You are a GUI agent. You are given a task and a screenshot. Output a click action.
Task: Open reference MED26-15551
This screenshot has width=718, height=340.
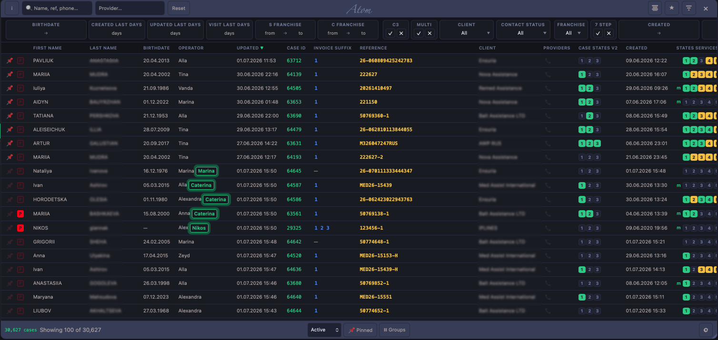(376, 297)
